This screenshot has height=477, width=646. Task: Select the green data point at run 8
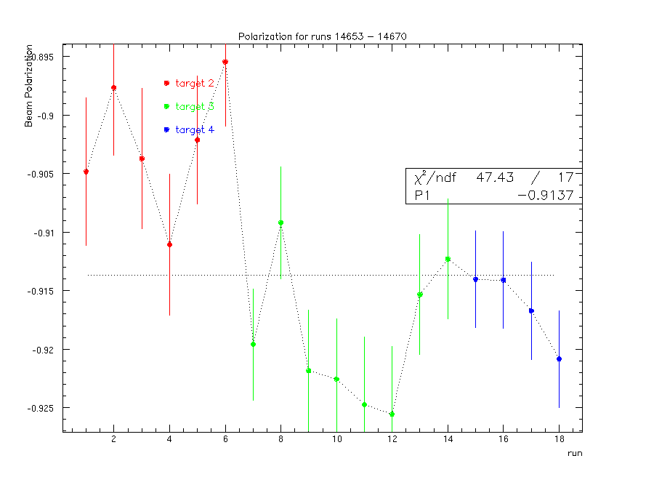(281, 223)
